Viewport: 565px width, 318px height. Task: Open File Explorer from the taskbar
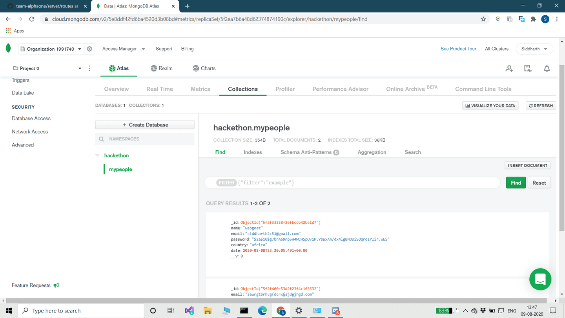208,311
